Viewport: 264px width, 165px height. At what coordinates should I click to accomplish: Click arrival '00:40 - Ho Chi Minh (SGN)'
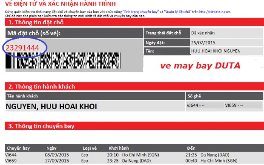point(211,161)
